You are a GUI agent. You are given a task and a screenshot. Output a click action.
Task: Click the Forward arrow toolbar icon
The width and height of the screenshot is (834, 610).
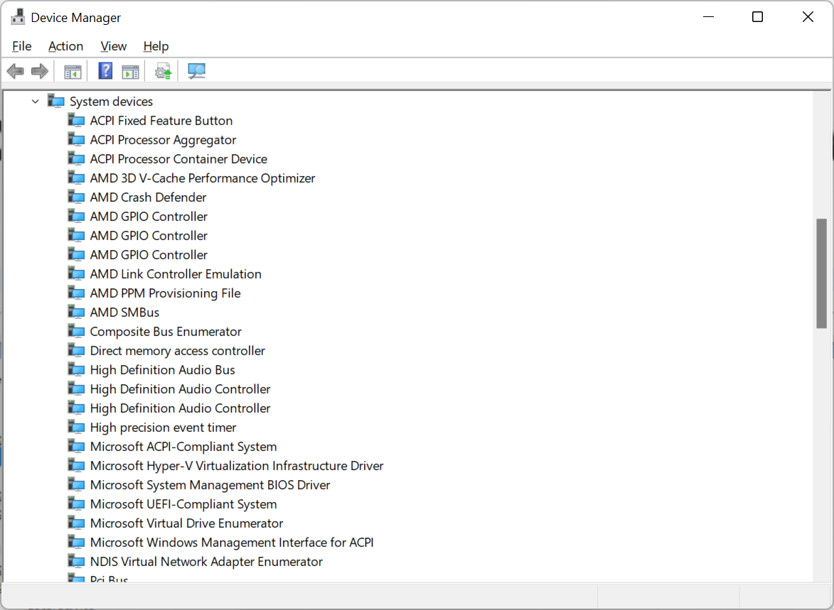pos(40,71)
